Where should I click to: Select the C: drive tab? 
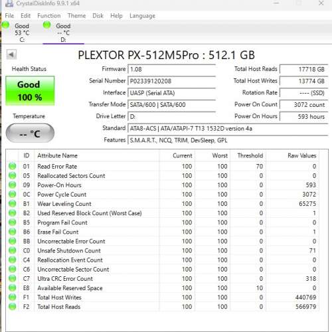point(22,33)
